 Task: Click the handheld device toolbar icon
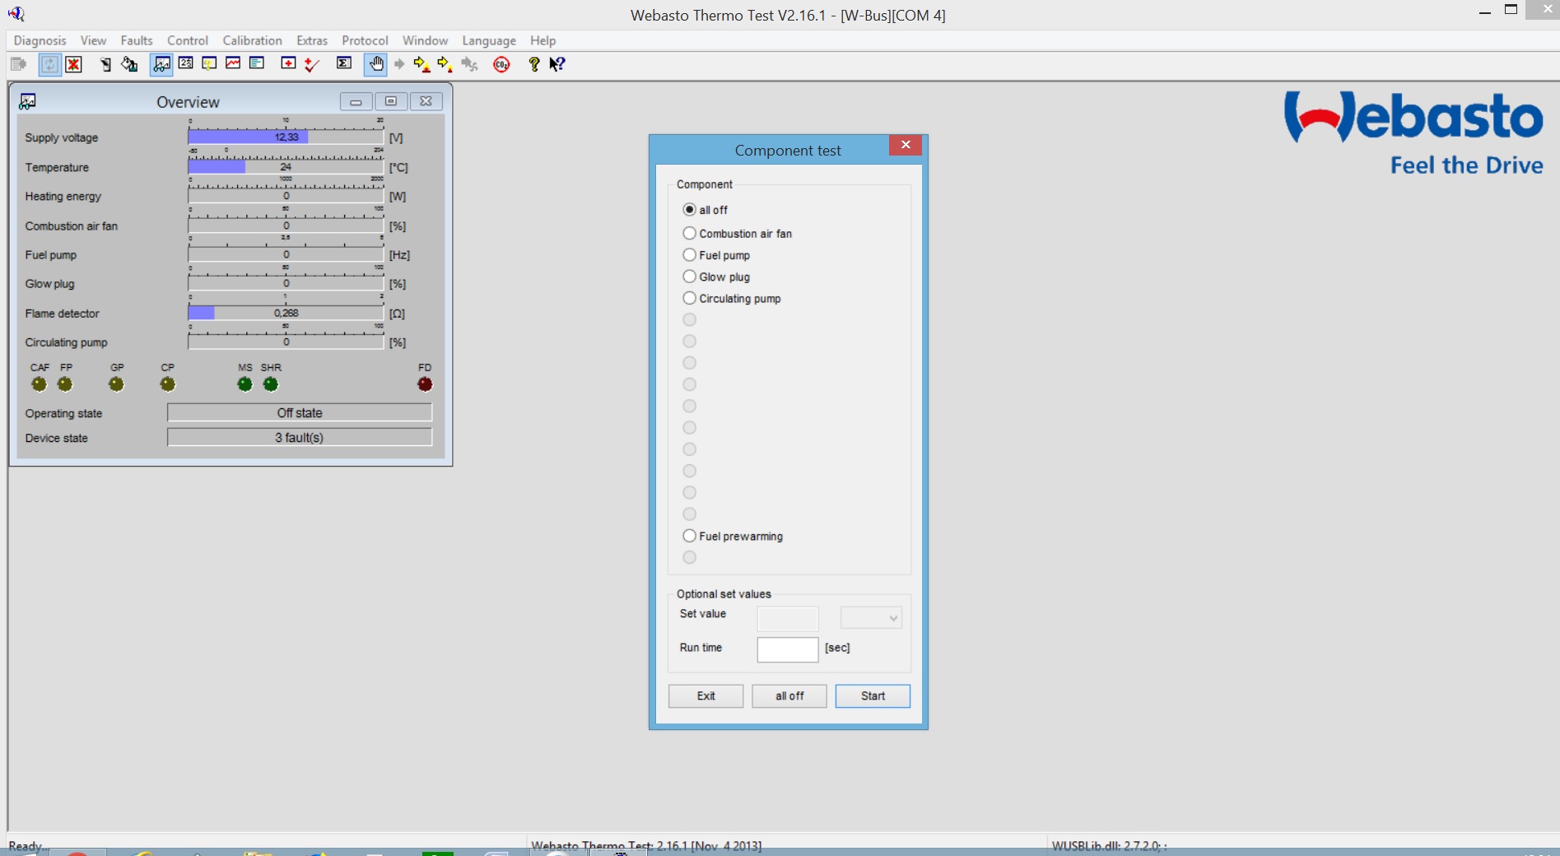(105, 64)
